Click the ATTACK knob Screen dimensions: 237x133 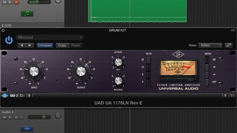[x=118, y=62]
